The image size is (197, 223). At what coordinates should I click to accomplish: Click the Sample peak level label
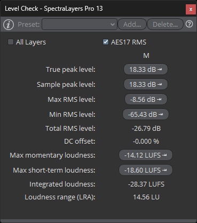point(66,85)
